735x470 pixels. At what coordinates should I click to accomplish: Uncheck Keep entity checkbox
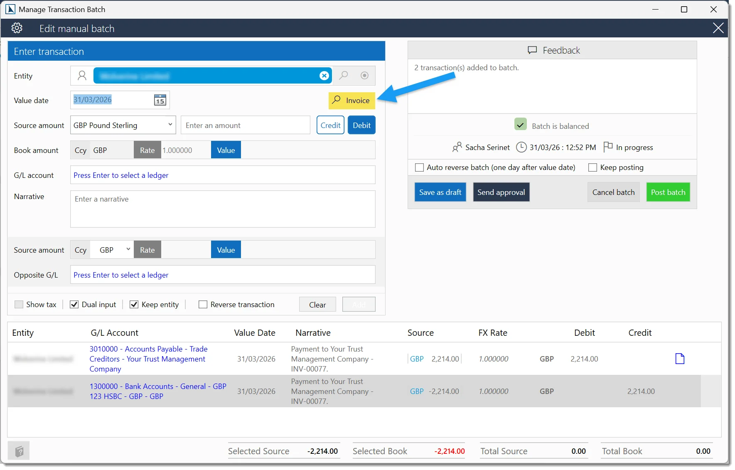[134, 304]
